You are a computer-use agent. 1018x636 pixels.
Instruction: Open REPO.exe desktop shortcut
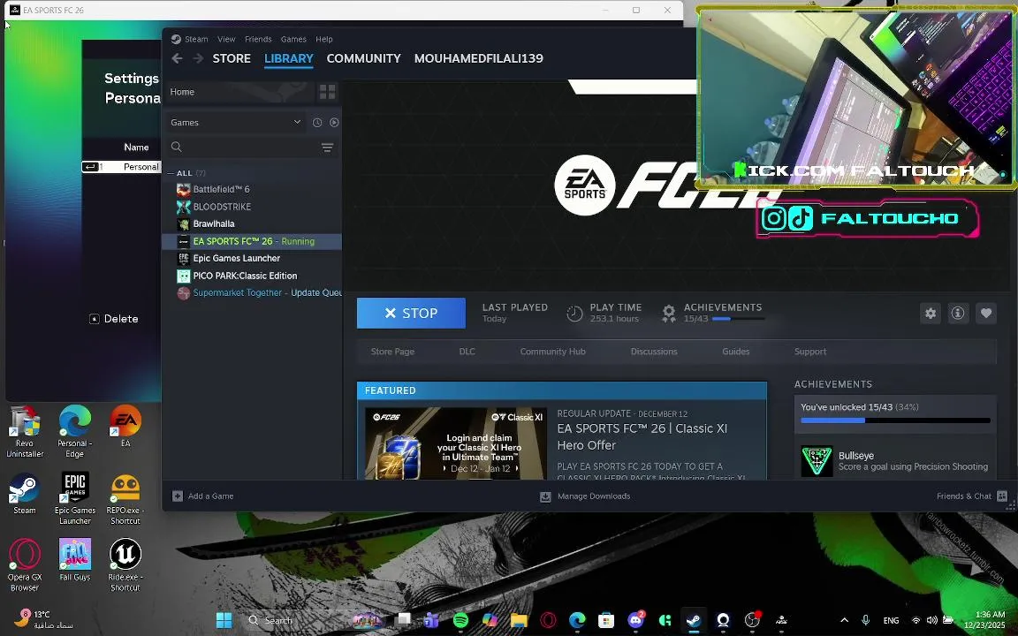125,498
